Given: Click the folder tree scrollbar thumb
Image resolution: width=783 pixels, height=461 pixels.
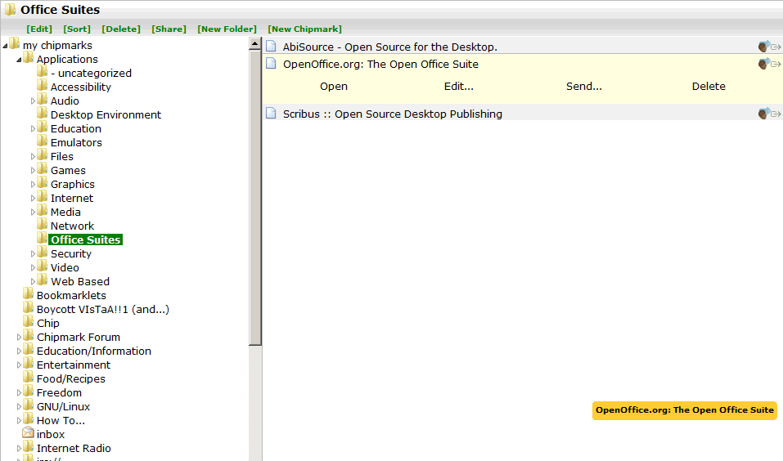Looking at the screenshot, I should [254, 197].
